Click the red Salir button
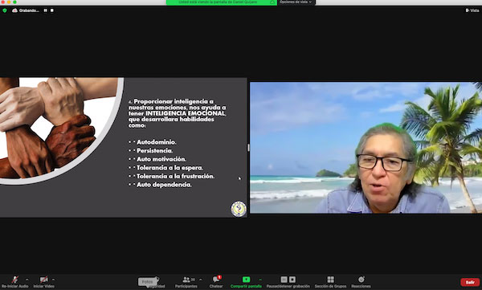 click(470, 282)
